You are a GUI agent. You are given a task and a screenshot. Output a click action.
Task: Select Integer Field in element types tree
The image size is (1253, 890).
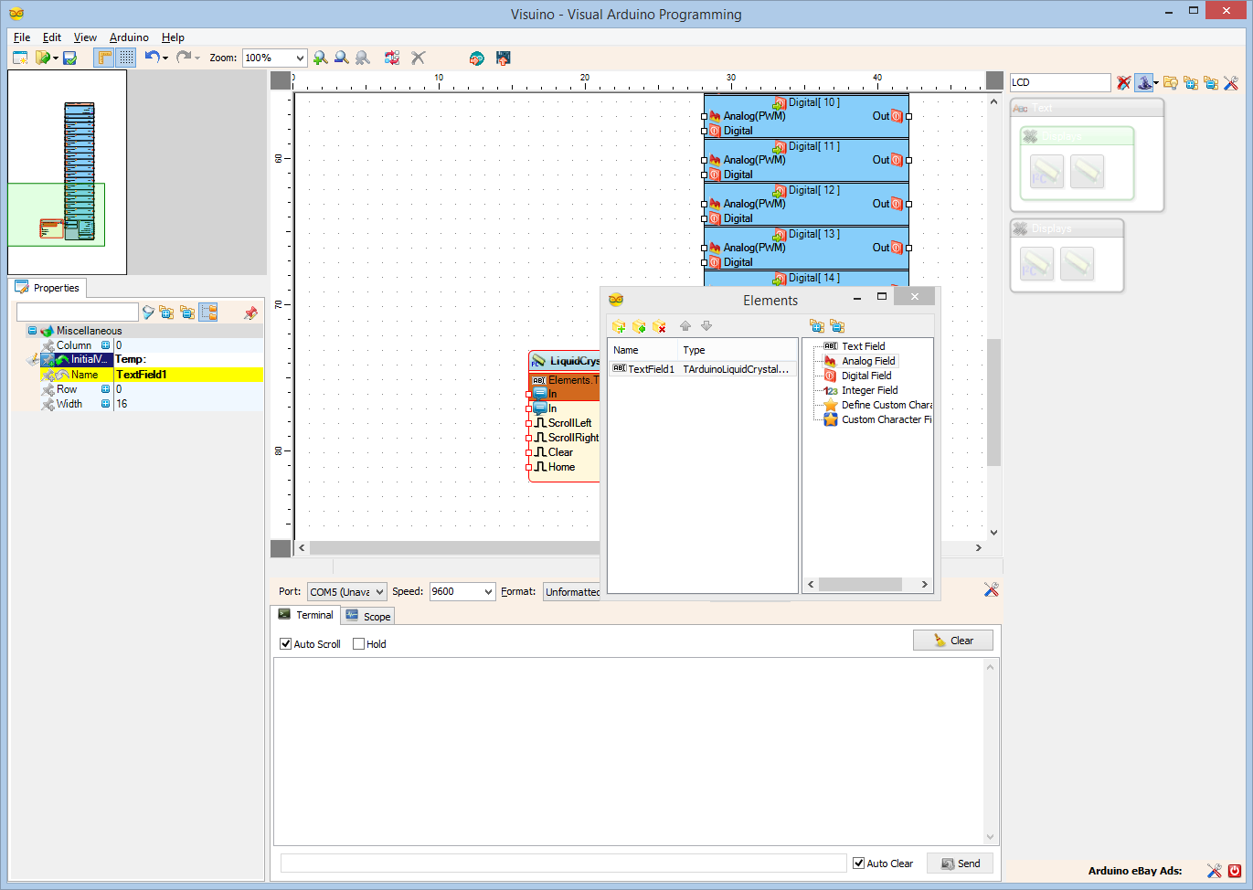[869, 390]
